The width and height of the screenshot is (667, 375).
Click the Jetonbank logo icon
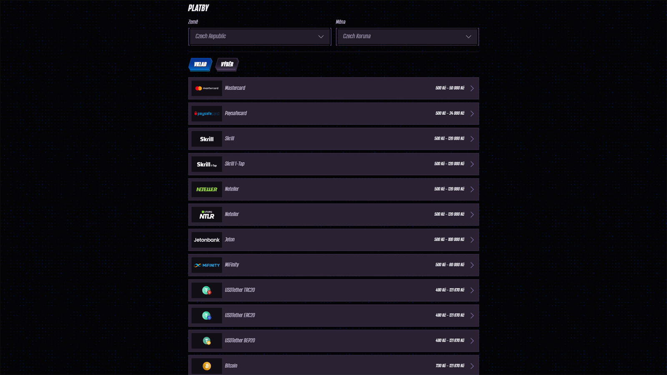[x=207, y=240]
